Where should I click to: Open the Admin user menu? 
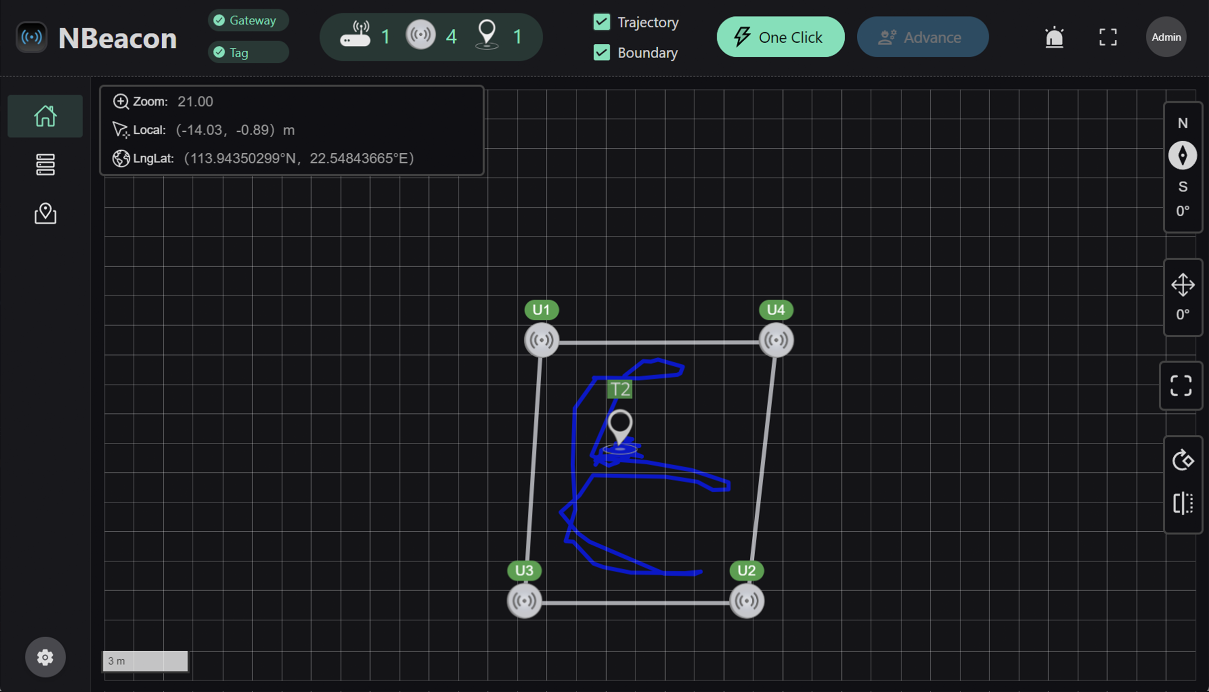(x=1166, y=36)
